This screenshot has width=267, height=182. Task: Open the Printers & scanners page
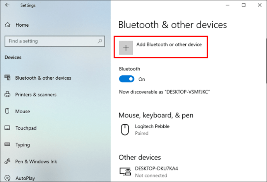pyautogui.click(x=36, y=95)
